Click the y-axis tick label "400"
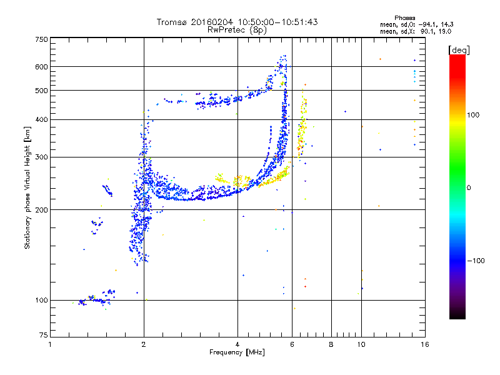Viewport: 500px width, 375px height. [x=42, y=119]
